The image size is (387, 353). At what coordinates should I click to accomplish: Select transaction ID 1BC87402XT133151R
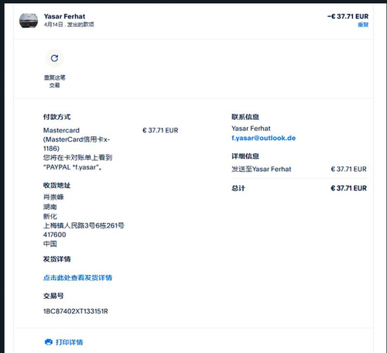[76, 311]
